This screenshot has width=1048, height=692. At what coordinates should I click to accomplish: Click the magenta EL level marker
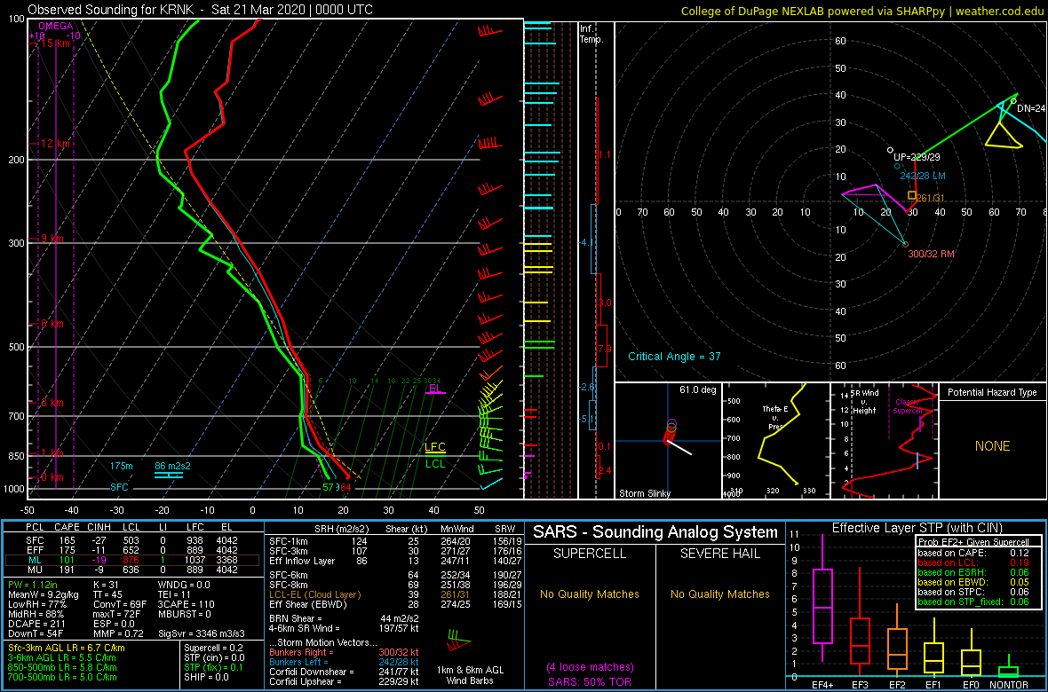coord(435,389)
